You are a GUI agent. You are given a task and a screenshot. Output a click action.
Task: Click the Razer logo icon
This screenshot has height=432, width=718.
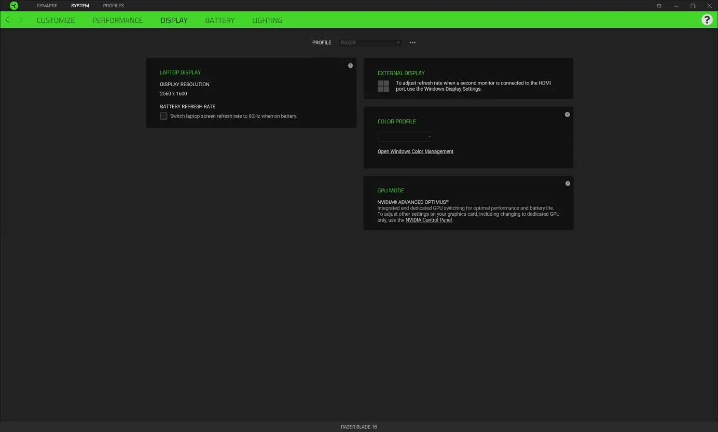13,5
